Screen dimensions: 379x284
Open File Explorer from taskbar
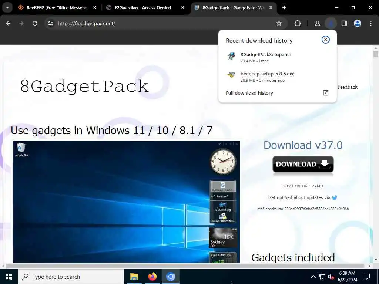[134, 277]
